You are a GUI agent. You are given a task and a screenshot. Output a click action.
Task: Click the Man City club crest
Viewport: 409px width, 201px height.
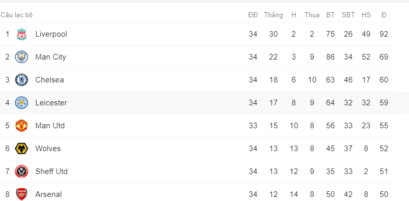click(21, 57)
